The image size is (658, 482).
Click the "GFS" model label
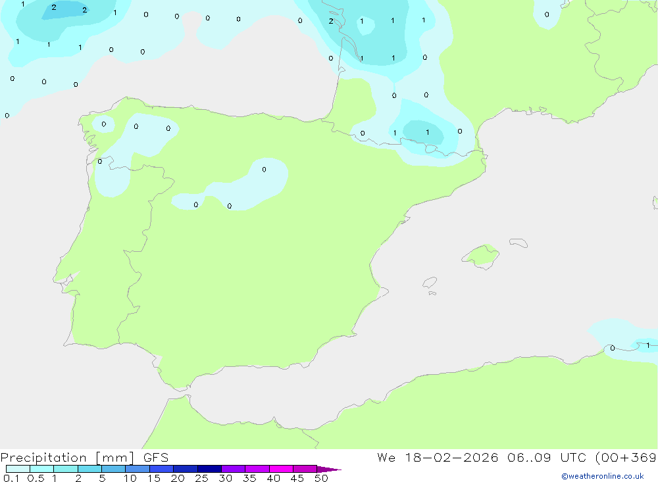[x=156, y=458]
